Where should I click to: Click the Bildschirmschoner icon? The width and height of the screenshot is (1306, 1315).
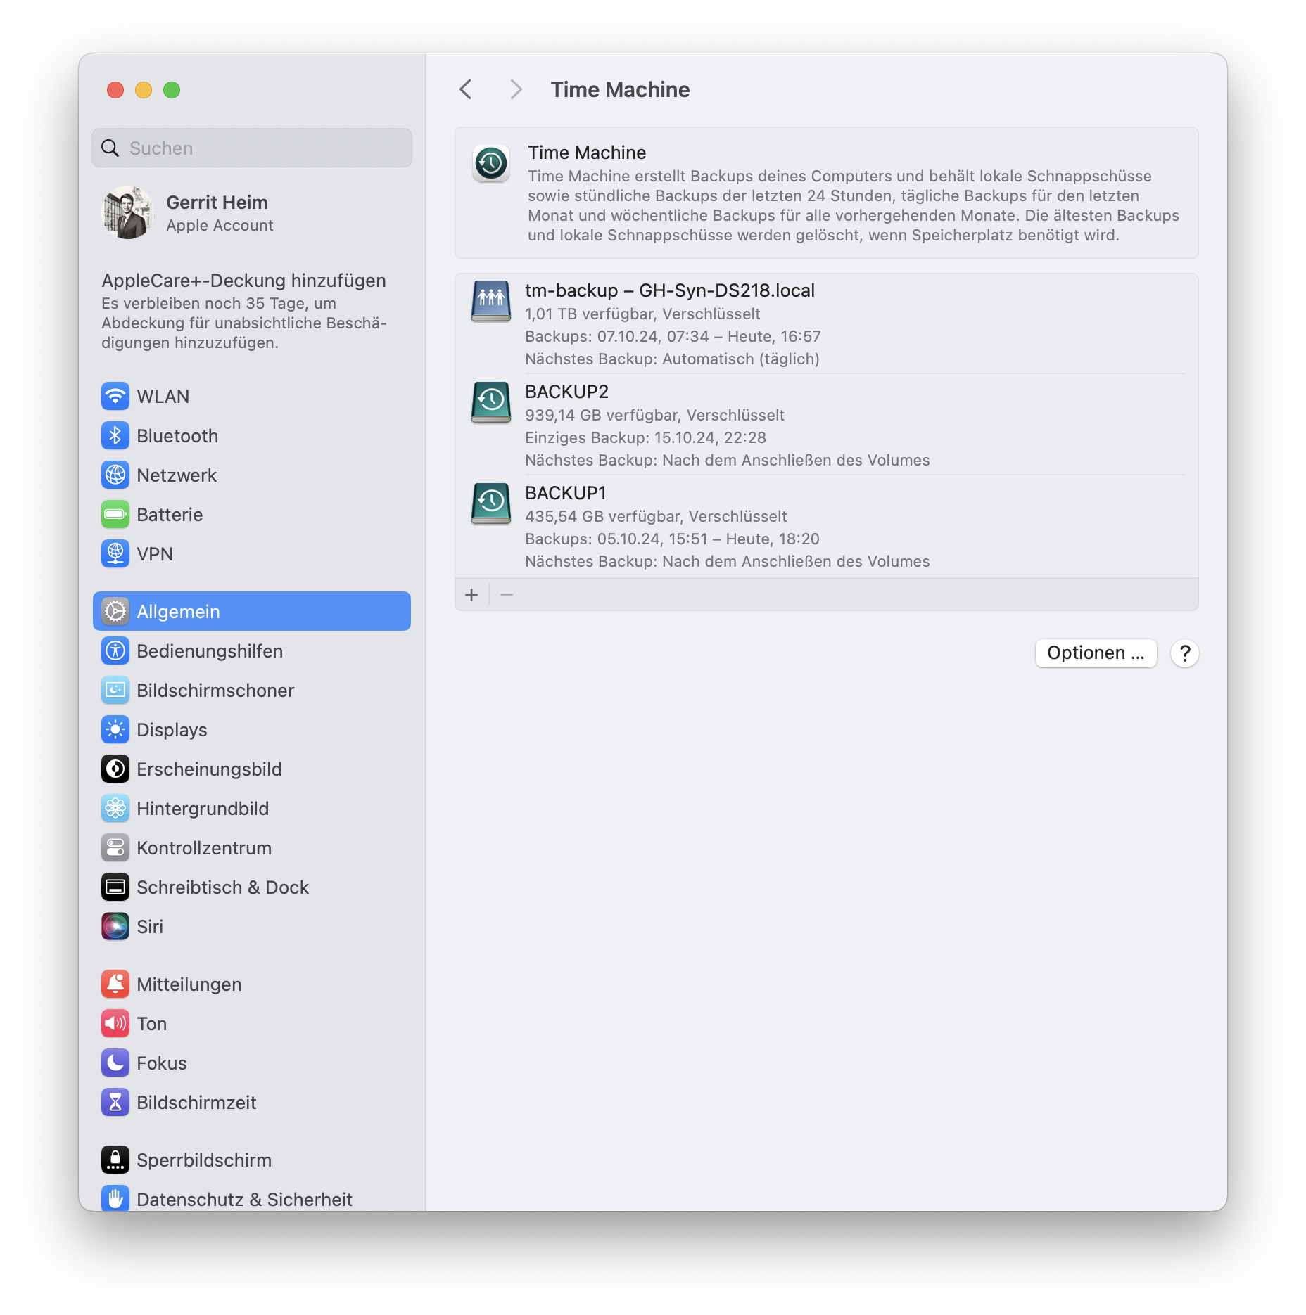pos(115,691)
